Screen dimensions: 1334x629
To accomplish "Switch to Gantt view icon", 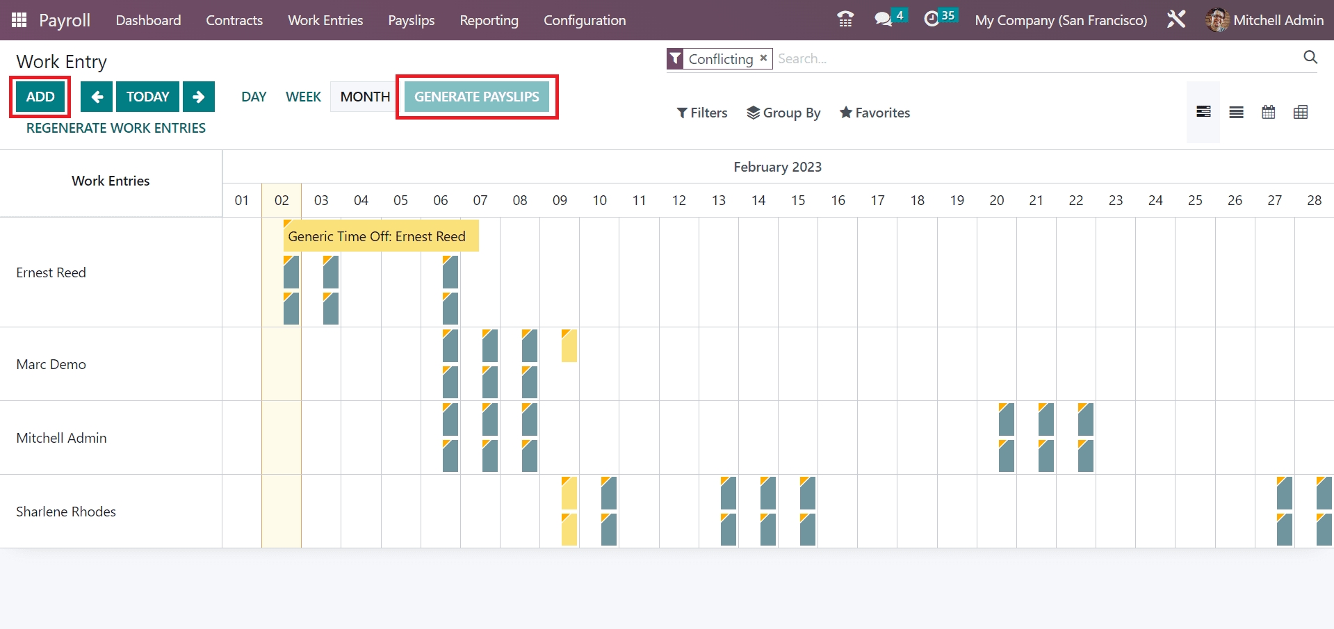I will (1203, 112).
